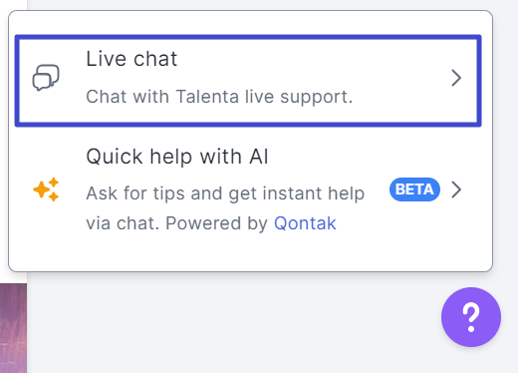Dismiss the popup by clicking the gray background
The image size is (518, 373).
(x=232, y=322)
